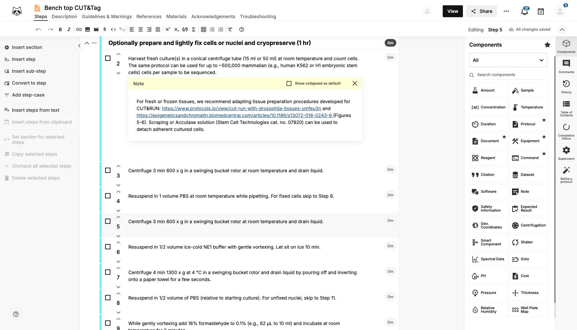Image resolution: width=577 pixels, height=330 pixels.
Task: Add a Centrifugation component
Action: 529,225
